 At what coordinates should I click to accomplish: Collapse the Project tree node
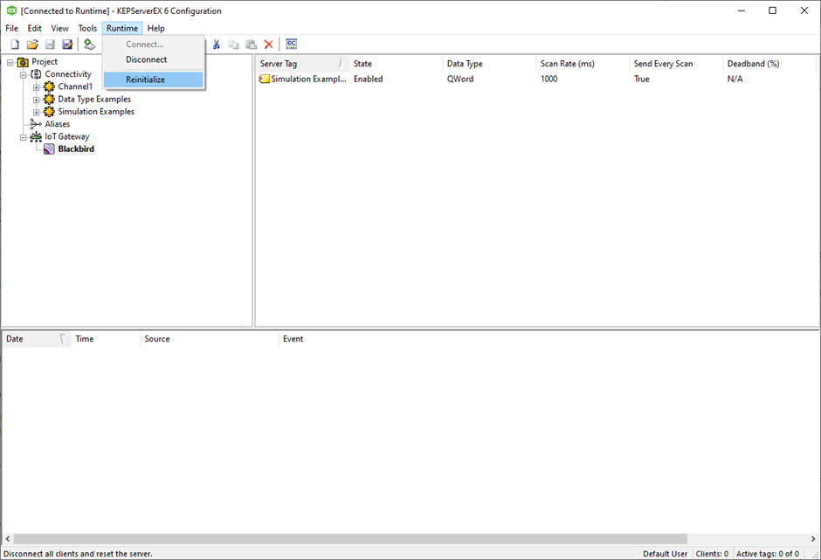10,62
